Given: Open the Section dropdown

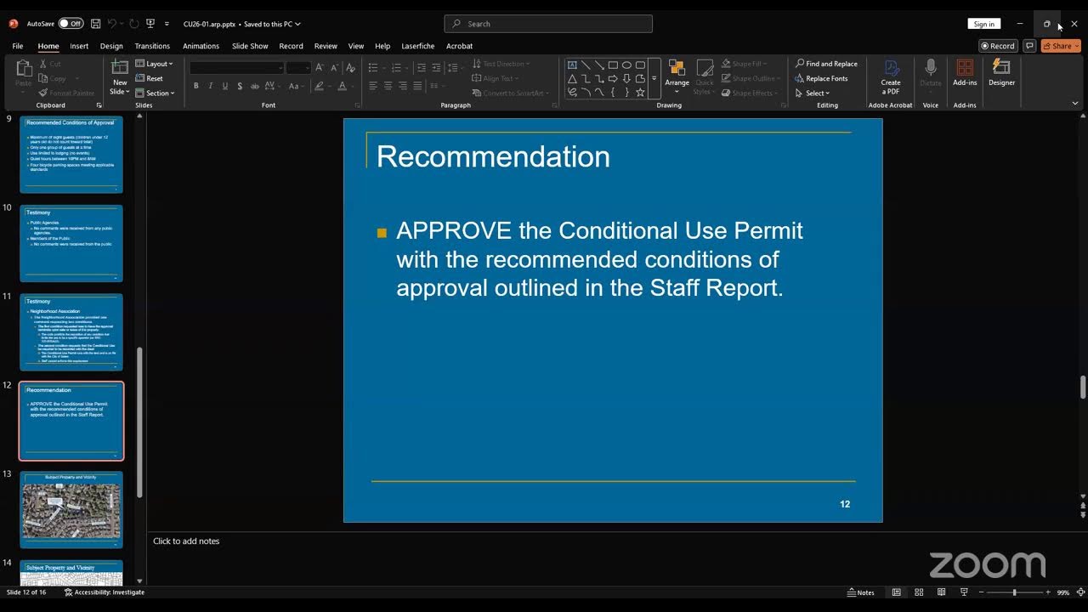Looking at the screenshot, I should tap(155, 93).
